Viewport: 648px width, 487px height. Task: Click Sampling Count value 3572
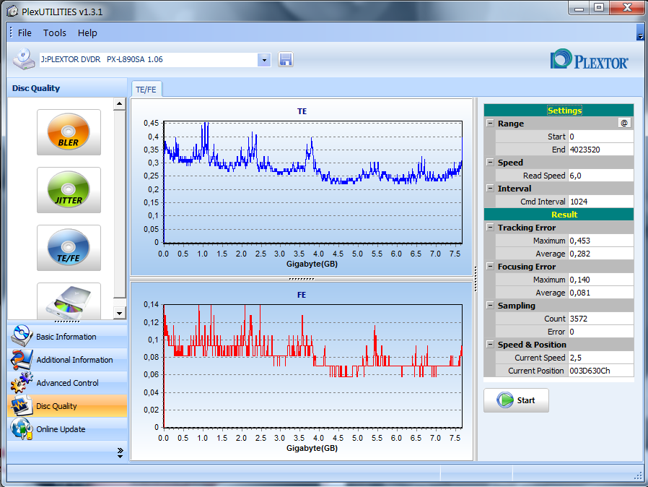pyautogui.click(x=601, y=319)
